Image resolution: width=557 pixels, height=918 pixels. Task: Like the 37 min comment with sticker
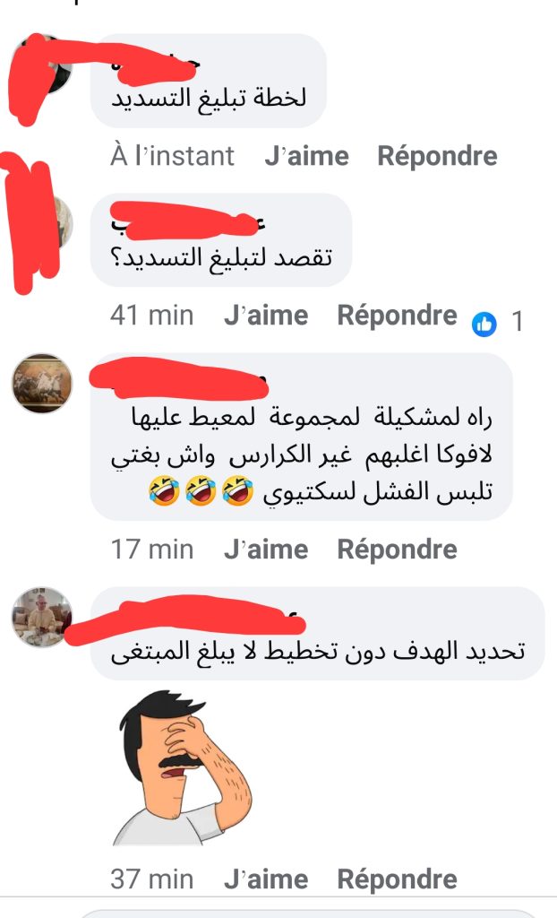point(266,879)
